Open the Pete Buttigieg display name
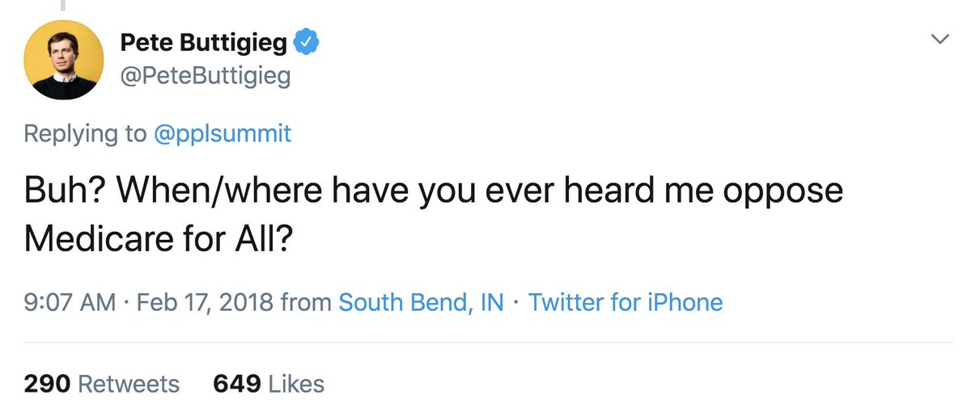This screenshot has width=971, height=416. 203,42
